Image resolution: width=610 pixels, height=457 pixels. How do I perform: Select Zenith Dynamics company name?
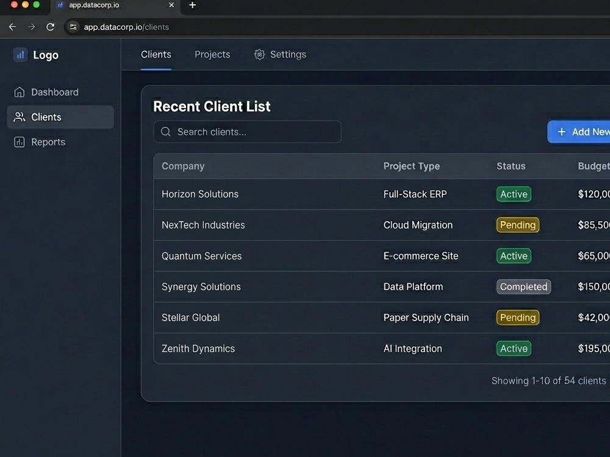(x=198, y=349)
